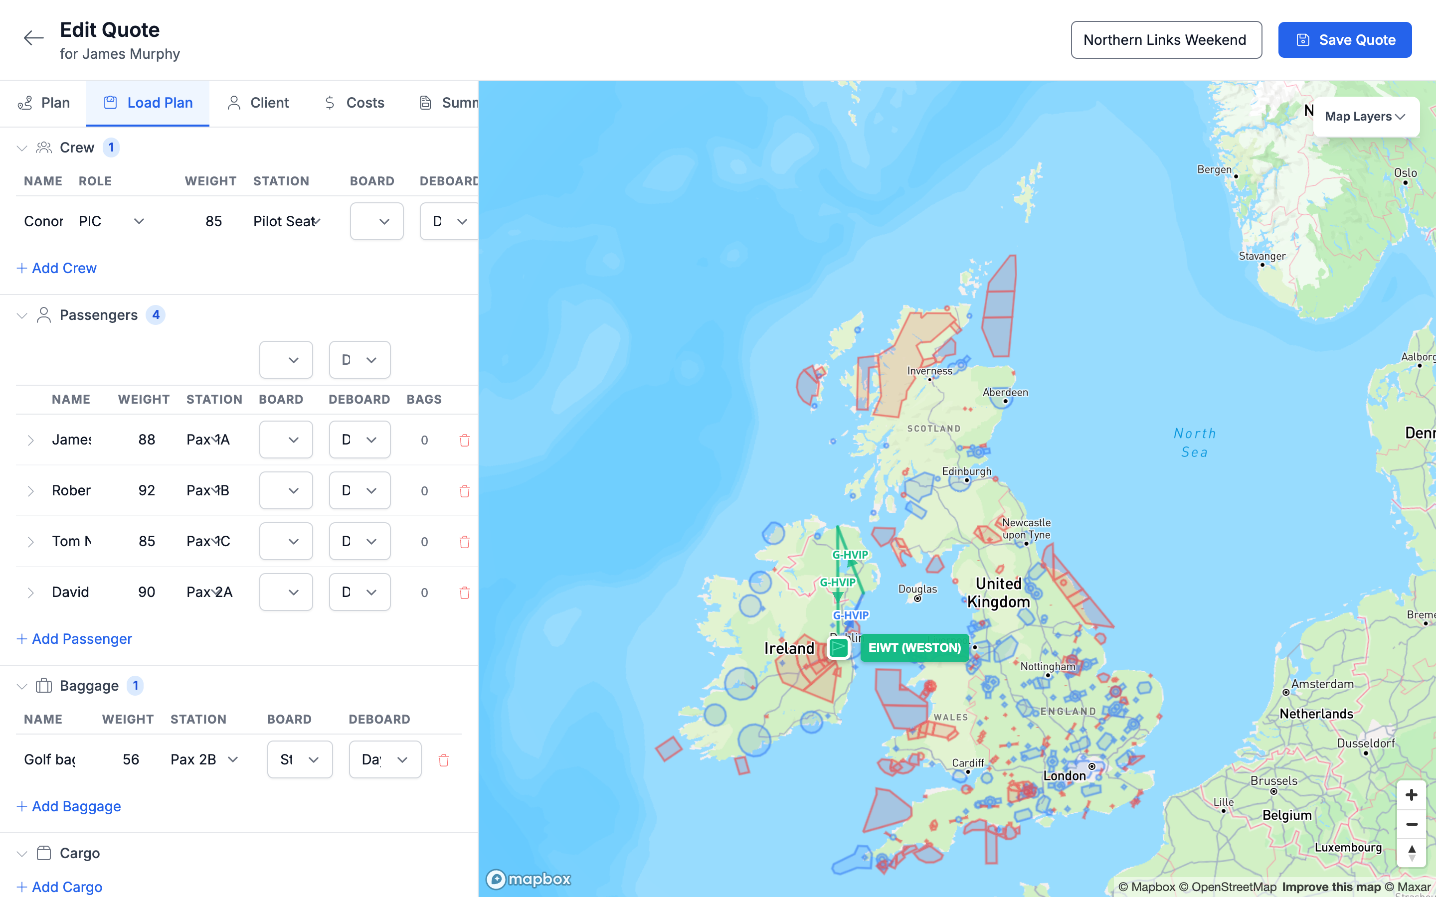This screenshot has height=897, width=1436.
Task: Edit Robert's bags count field
Action: [x=424, y=491]
